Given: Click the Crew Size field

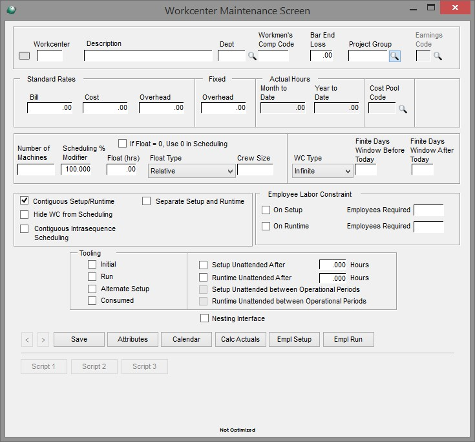Looking at the screenshot, I should (255, 170).
